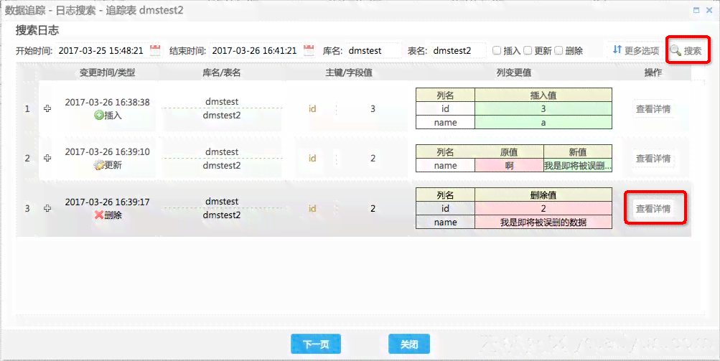Expand row 2 update log entry
The image size is (720, 361).
pos(47,158)
